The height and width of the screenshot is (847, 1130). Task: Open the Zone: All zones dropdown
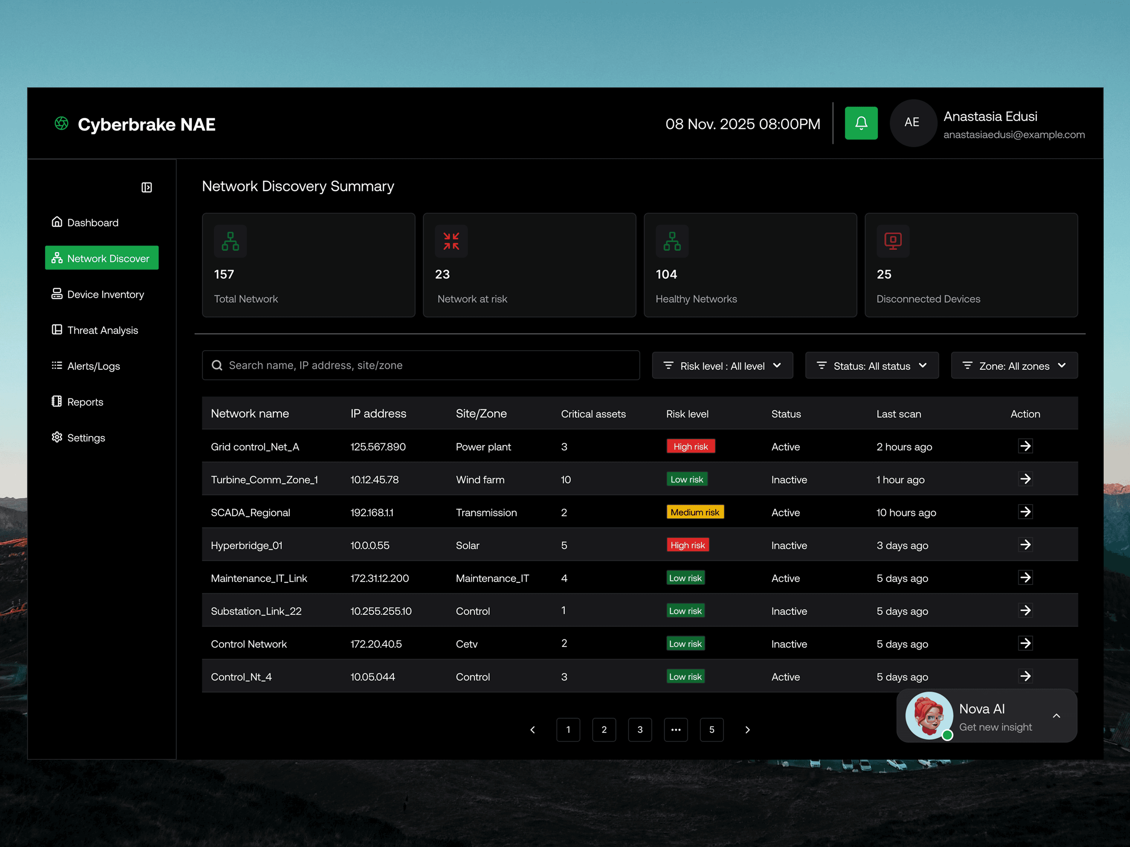pyautogui.click(x=1014, y=366)
